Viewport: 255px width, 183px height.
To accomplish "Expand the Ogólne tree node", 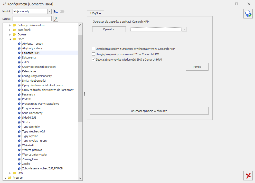I will pos(10,35).
